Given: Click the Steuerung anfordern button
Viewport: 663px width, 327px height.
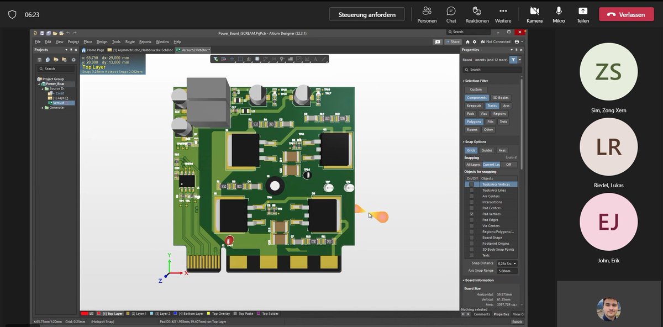Looking at the screenshot, I should 366,14.
